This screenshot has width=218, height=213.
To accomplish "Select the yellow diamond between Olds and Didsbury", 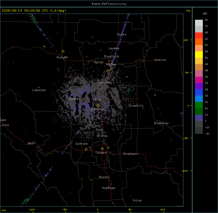I will [x=98, y=105].
